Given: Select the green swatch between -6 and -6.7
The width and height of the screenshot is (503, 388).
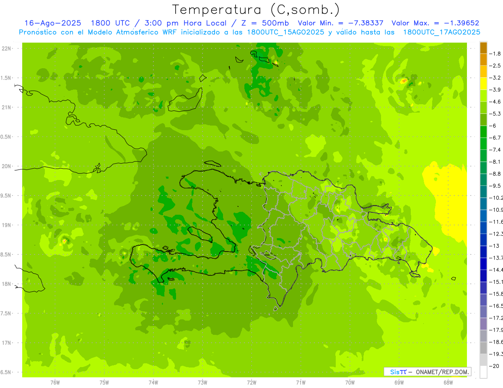Looking at the screenshot, I should point(483,132).
